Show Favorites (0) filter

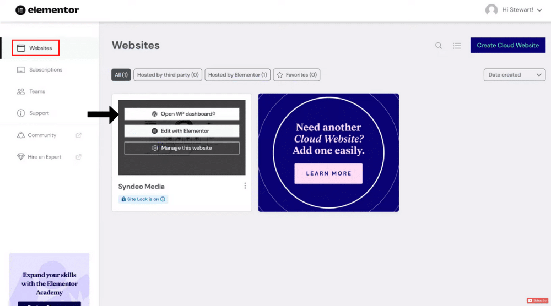[x=296, y=75]
